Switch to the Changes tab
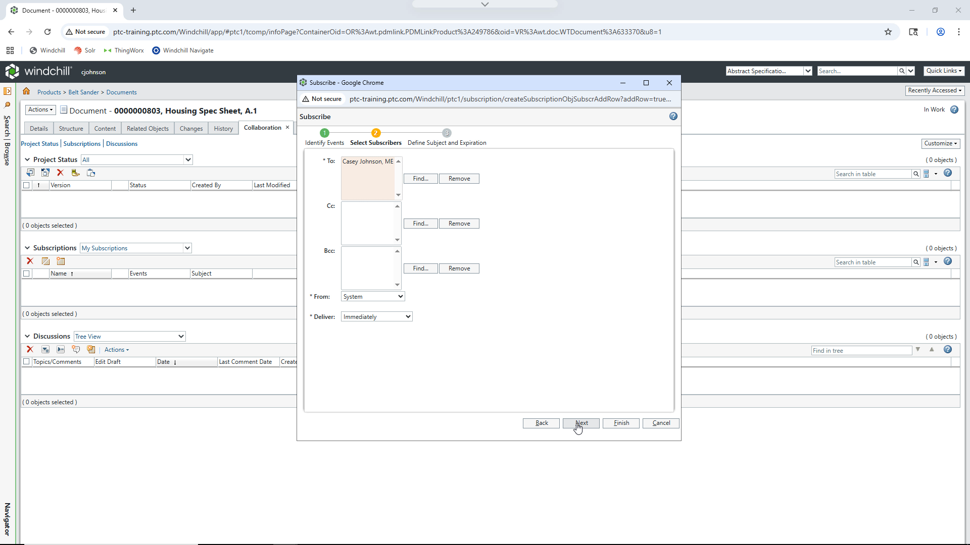The height and width of the screenshot is (545, 970). coord(191,128)
